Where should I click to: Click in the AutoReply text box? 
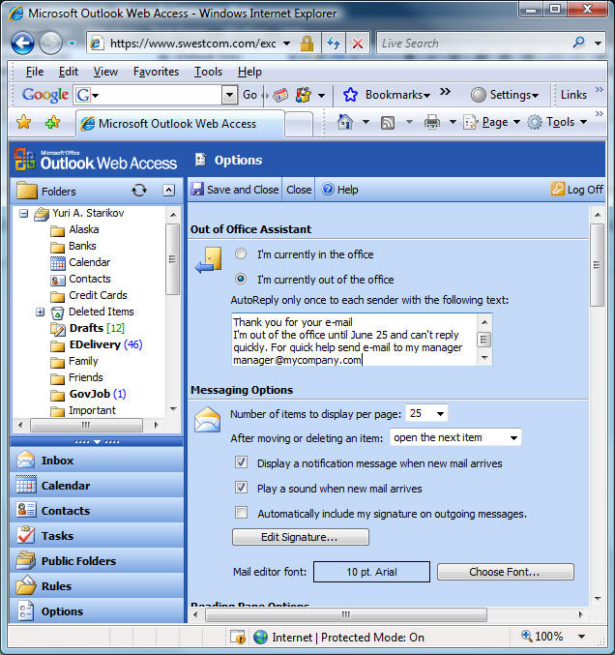click(x=354, y=340)
